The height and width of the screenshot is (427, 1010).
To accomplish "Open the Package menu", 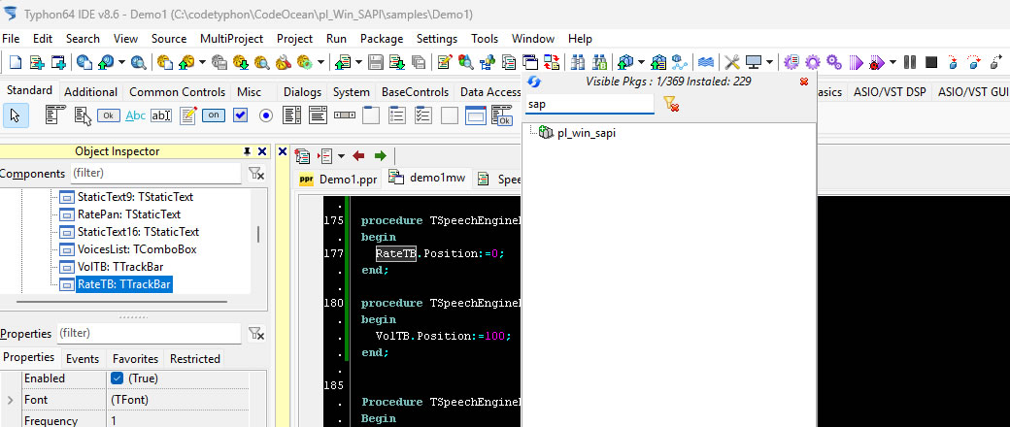I will (382, 39).
